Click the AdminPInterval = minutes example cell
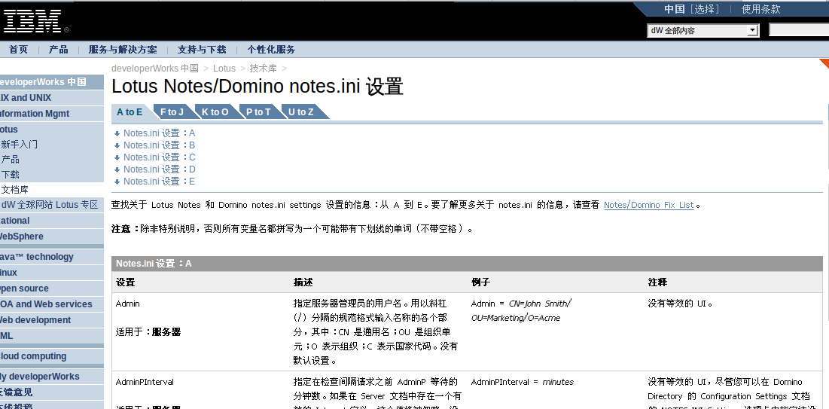Viewport: 829px width, 409px height. [x=523, y=382]
